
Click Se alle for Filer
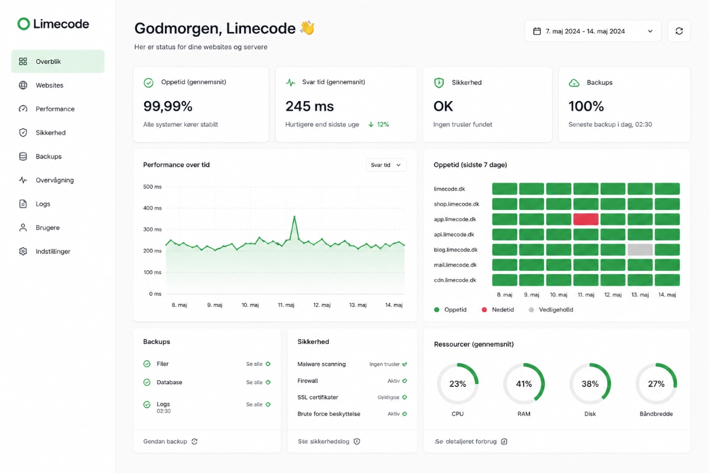pyautogui.click(x=258, y=364)
